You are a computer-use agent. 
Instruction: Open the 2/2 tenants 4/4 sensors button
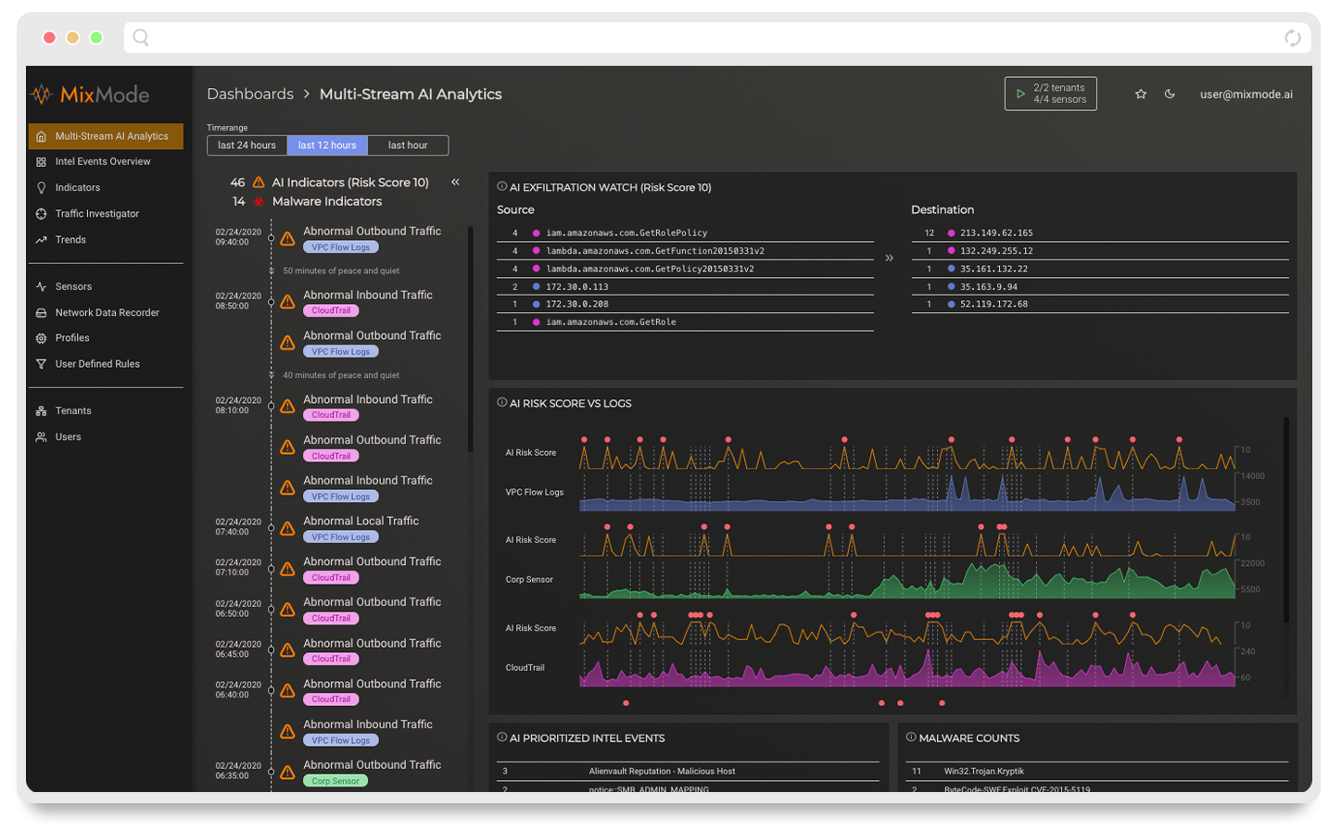pos(1050,94)
